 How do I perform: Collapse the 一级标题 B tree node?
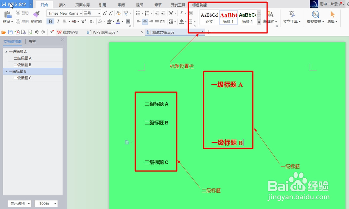6,71
